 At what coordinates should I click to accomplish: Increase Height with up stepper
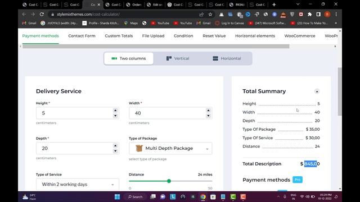click(x=115, y=111)
